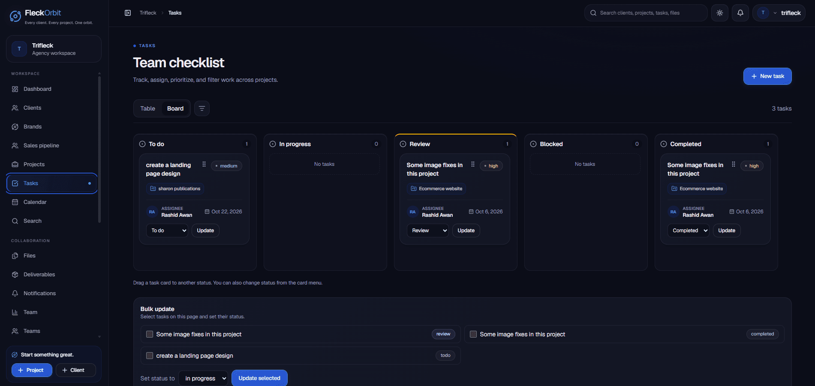Viewport: 815px width, 386px height.
Task: Grab the drag handle on Completed task card
Action: (734, 165)
